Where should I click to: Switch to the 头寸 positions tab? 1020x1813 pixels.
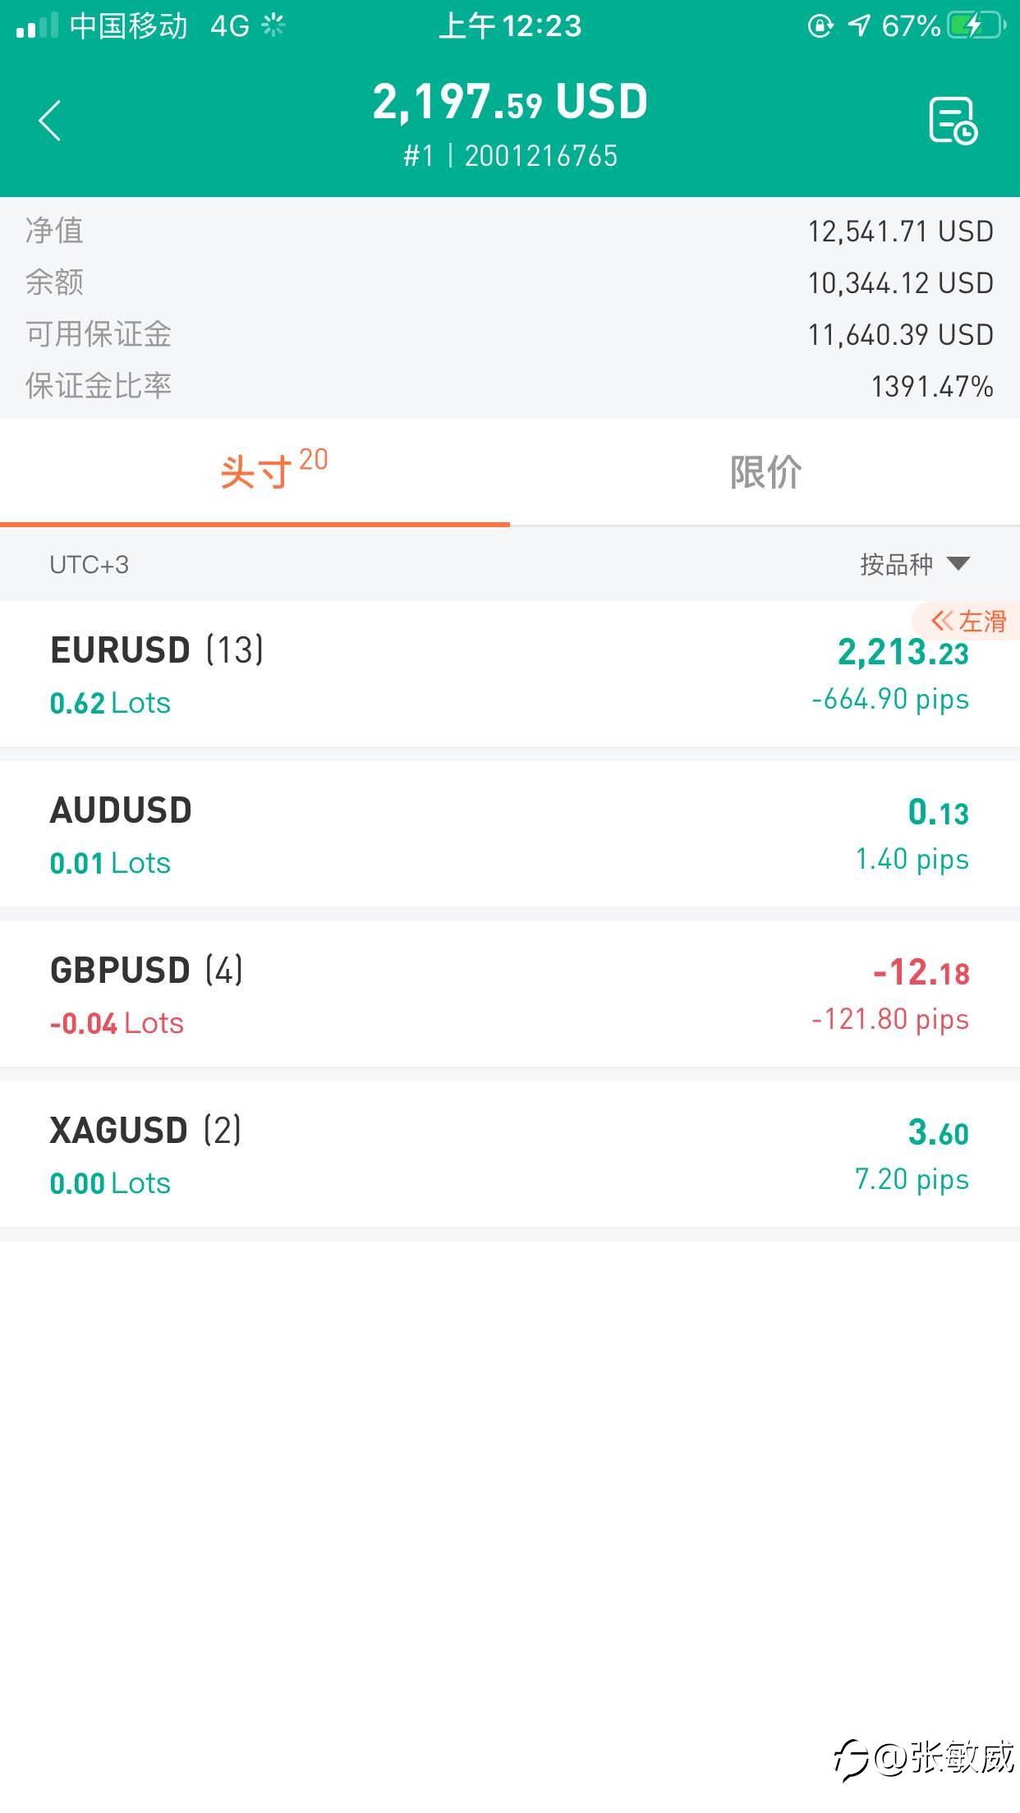point(255,472)
